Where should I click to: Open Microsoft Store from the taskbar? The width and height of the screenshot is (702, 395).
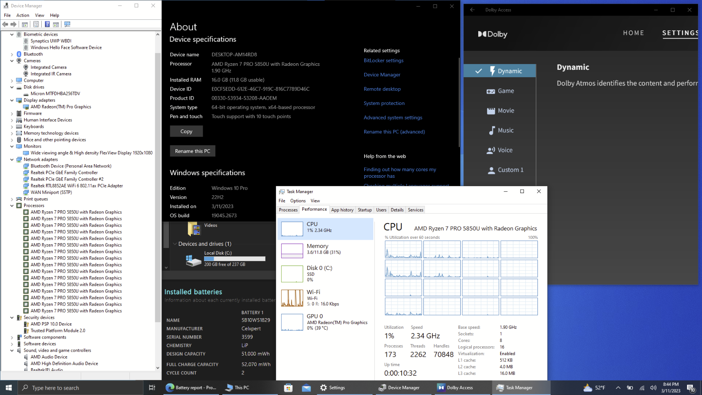pos(288,388)
